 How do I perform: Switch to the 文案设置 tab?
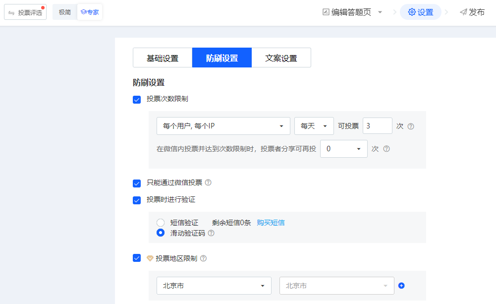click(281, 58)
